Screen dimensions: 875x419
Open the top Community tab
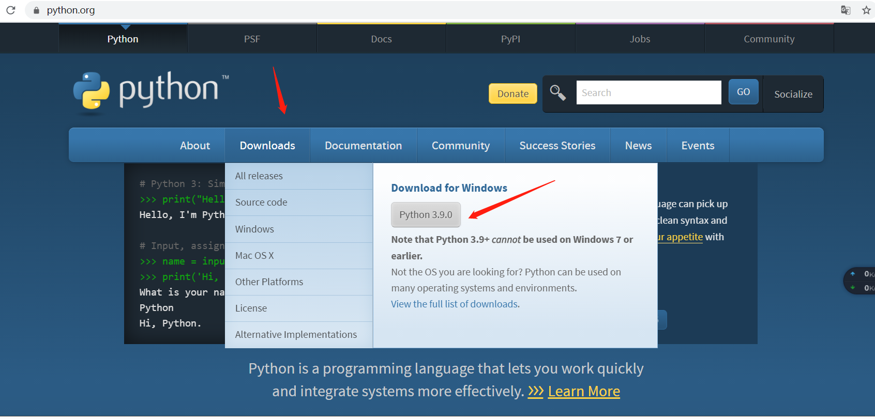click(x=769, y=39)
